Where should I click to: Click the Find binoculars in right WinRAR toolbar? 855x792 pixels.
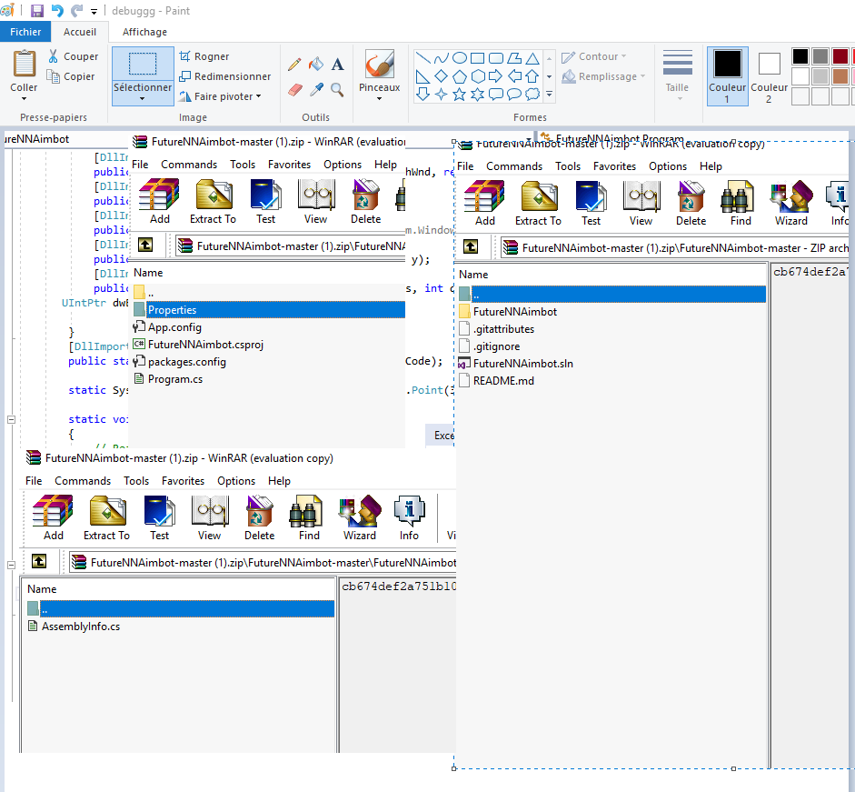pos(741,204)
